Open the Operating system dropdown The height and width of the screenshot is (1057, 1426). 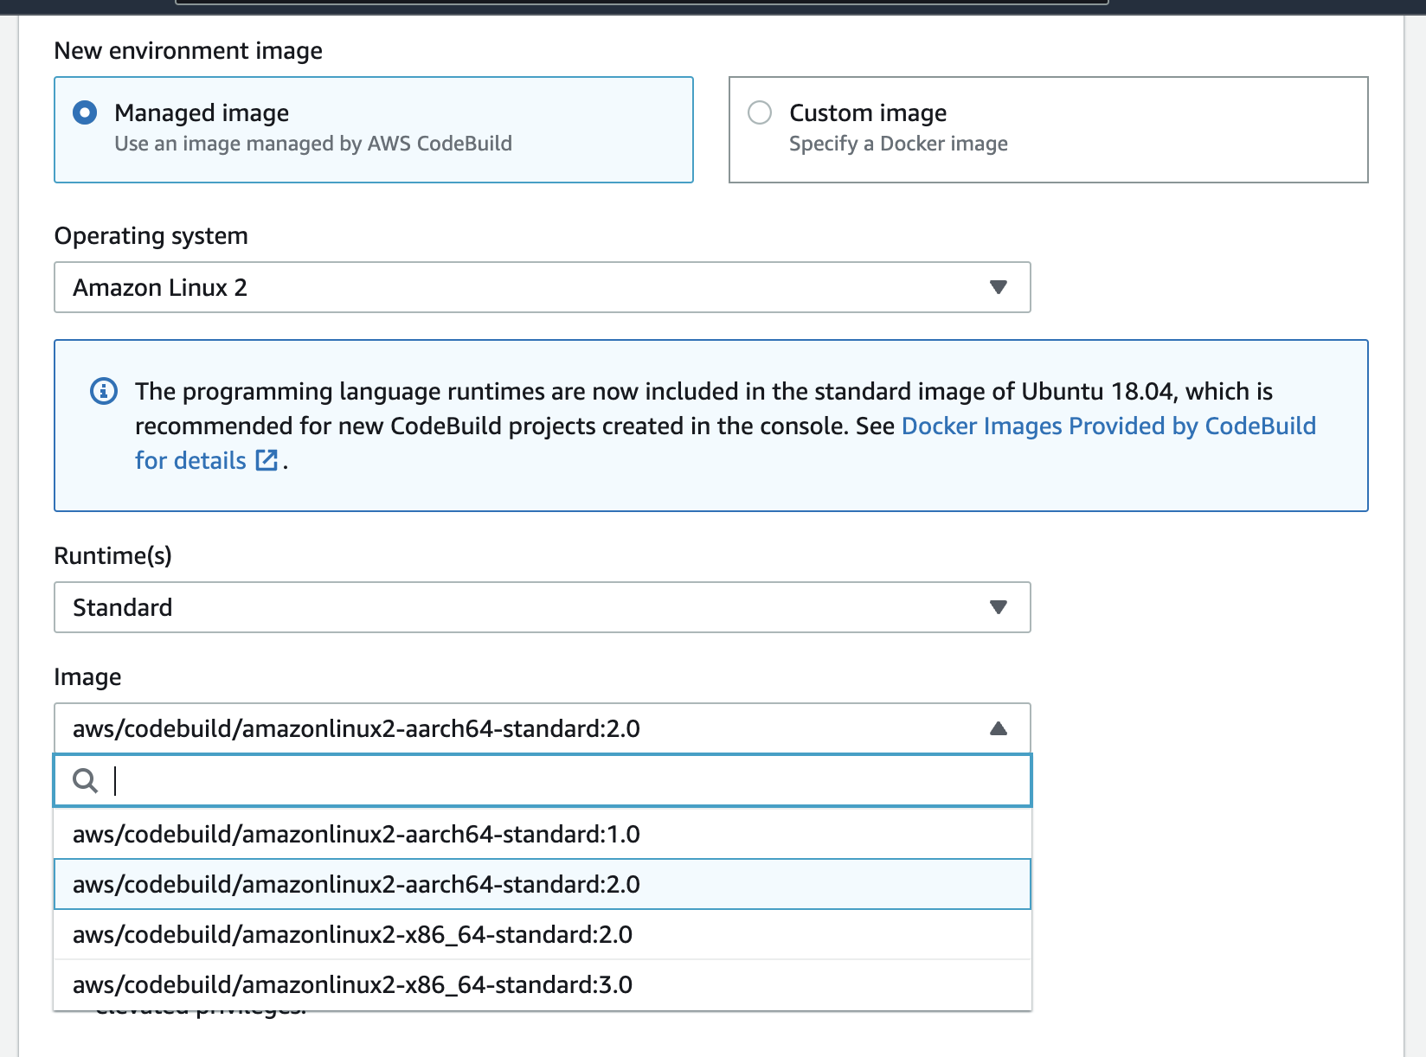542,287
